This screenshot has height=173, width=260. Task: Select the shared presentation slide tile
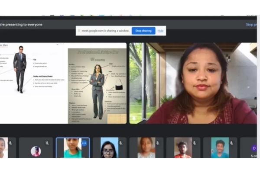click(x=63, y=83)
